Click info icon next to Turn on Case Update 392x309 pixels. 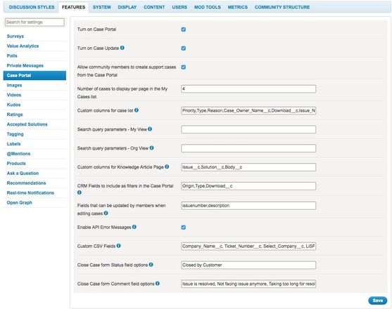coord(122,48)
